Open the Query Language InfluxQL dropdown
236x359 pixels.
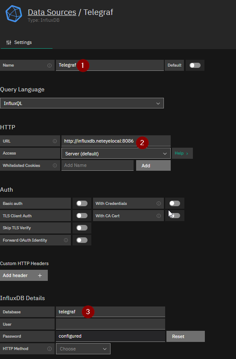tap(82, 103)
